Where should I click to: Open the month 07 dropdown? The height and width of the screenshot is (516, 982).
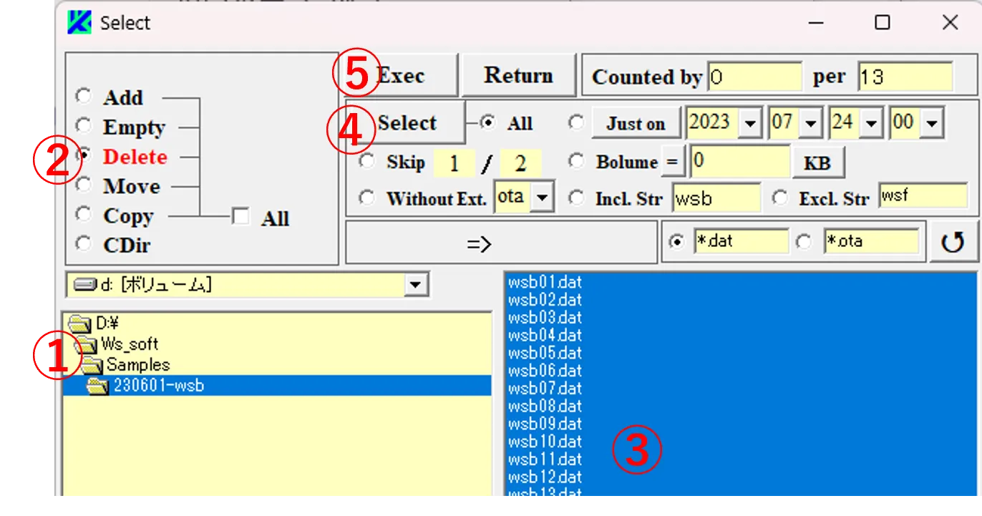point(810,123)
